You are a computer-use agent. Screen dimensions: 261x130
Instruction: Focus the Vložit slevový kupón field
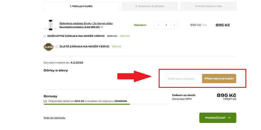(x=184, y=79)
